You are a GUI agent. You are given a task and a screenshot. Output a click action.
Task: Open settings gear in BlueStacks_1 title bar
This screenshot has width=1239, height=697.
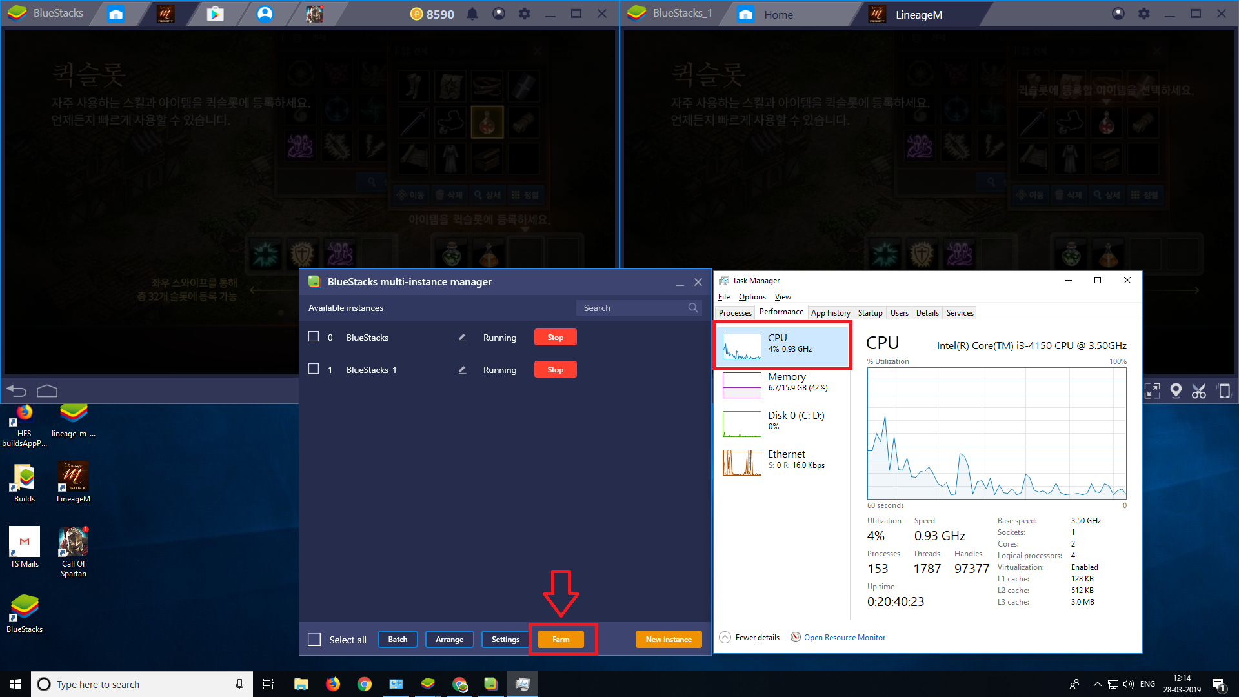1144,14
